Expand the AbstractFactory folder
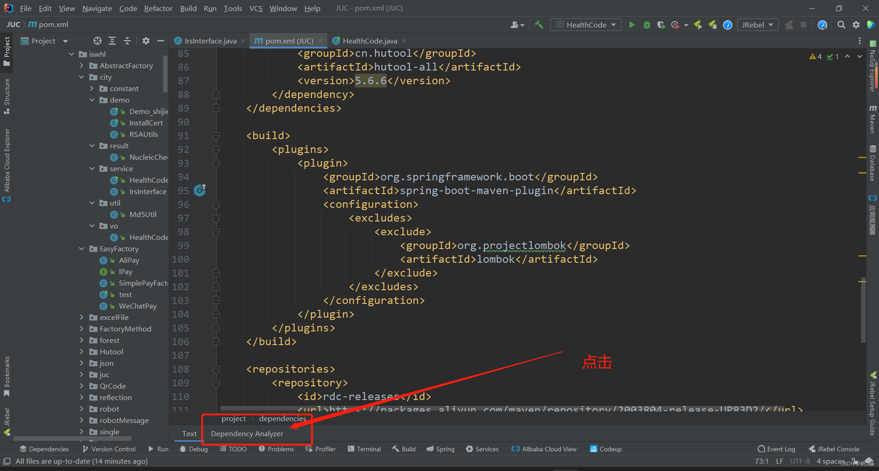 81,65
